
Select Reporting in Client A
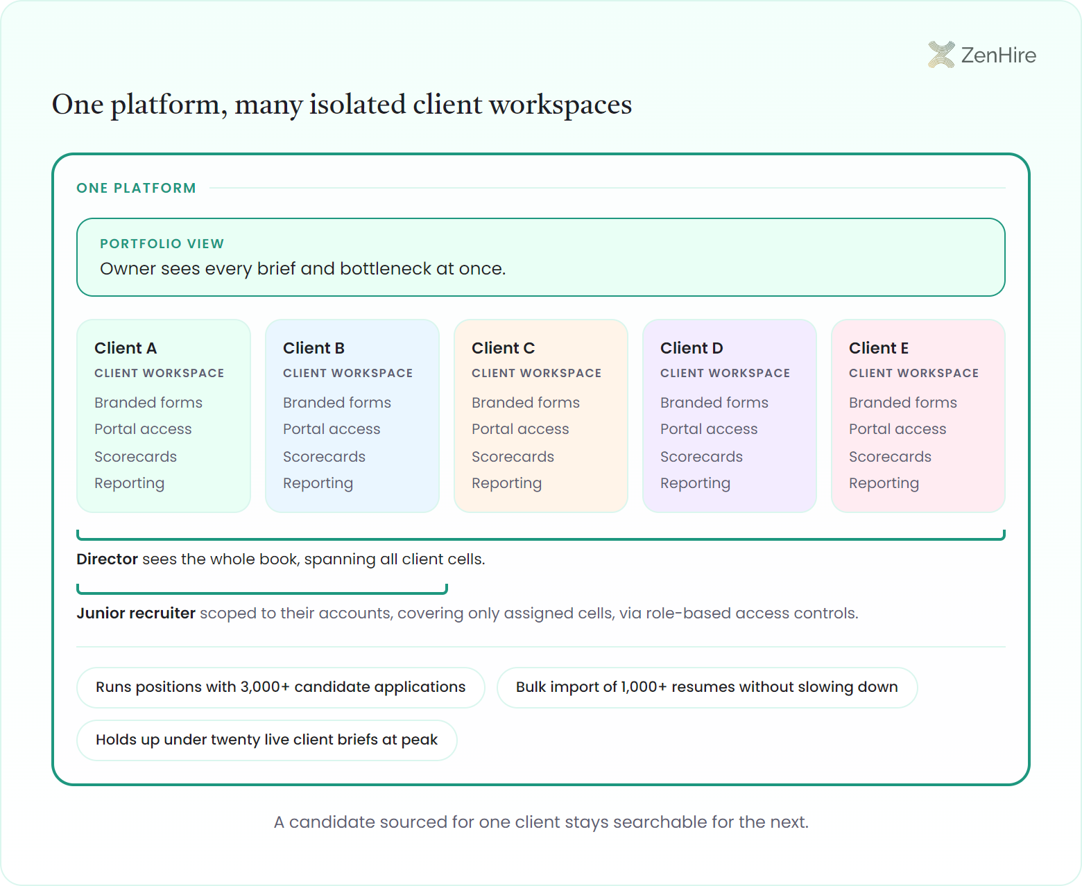(x=130, y=484)
